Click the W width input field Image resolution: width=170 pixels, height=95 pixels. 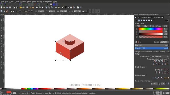pos(64,11)
